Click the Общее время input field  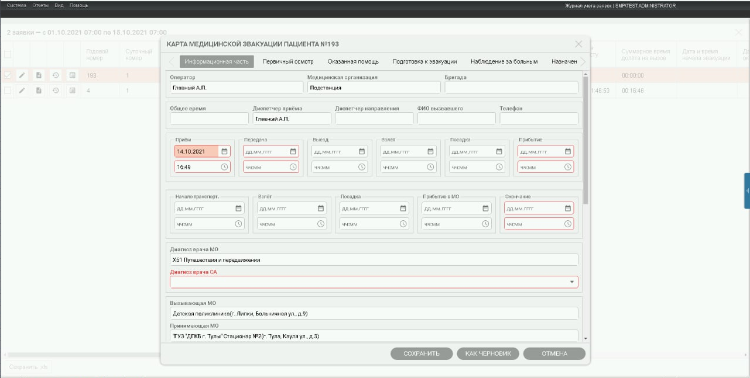point(209,119)
